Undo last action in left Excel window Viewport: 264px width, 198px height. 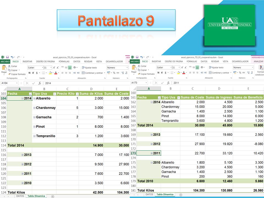point(12,57)
